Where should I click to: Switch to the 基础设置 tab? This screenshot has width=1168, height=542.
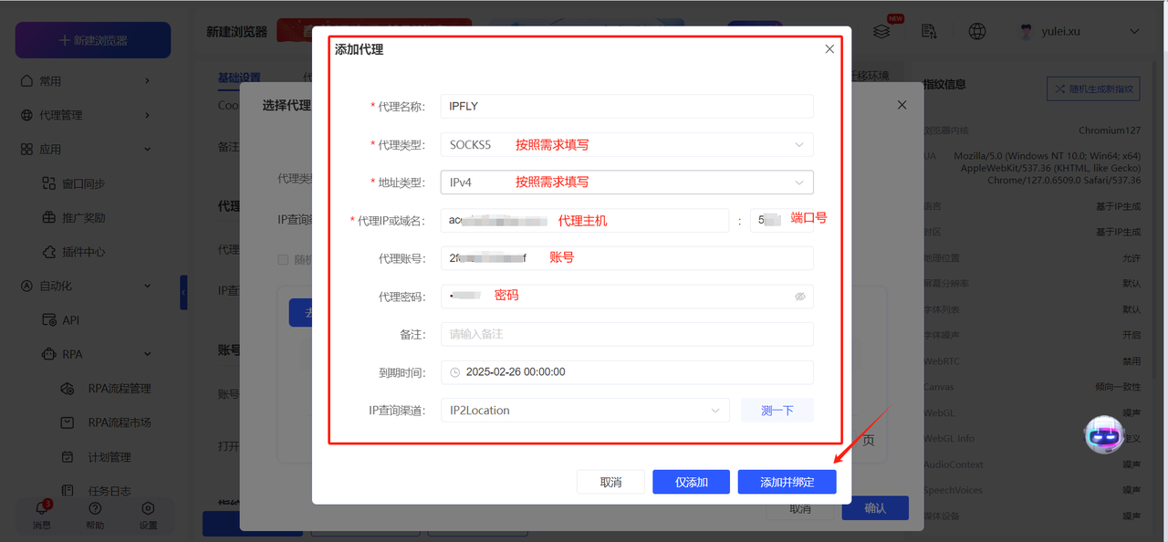239,78
